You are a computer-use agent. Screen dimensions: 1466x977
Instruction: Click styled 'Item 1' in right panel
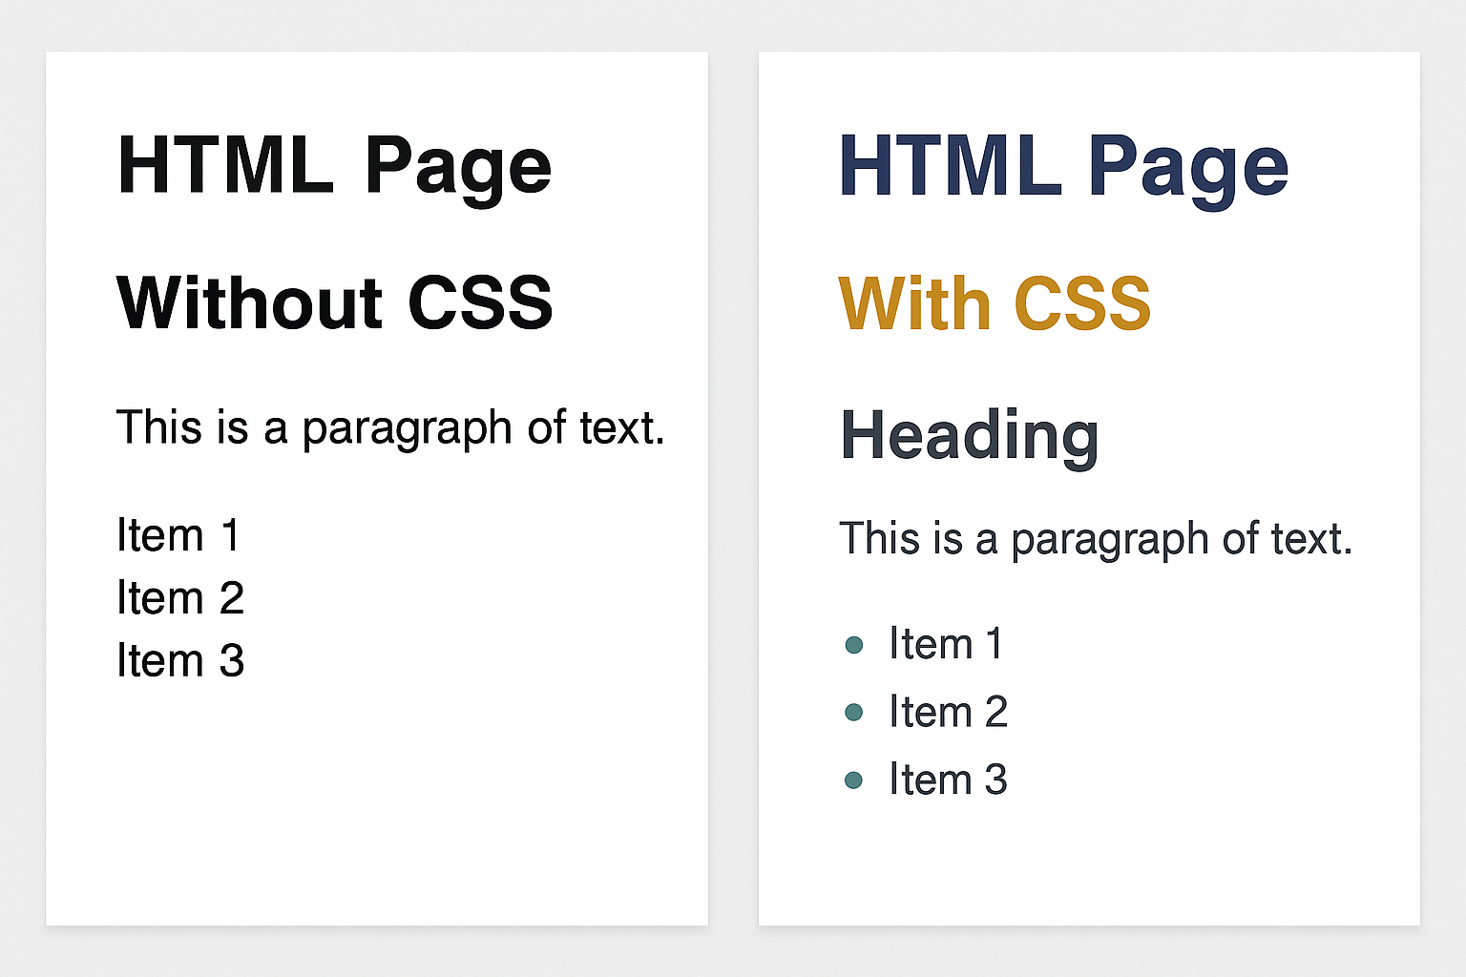[946, 644]
